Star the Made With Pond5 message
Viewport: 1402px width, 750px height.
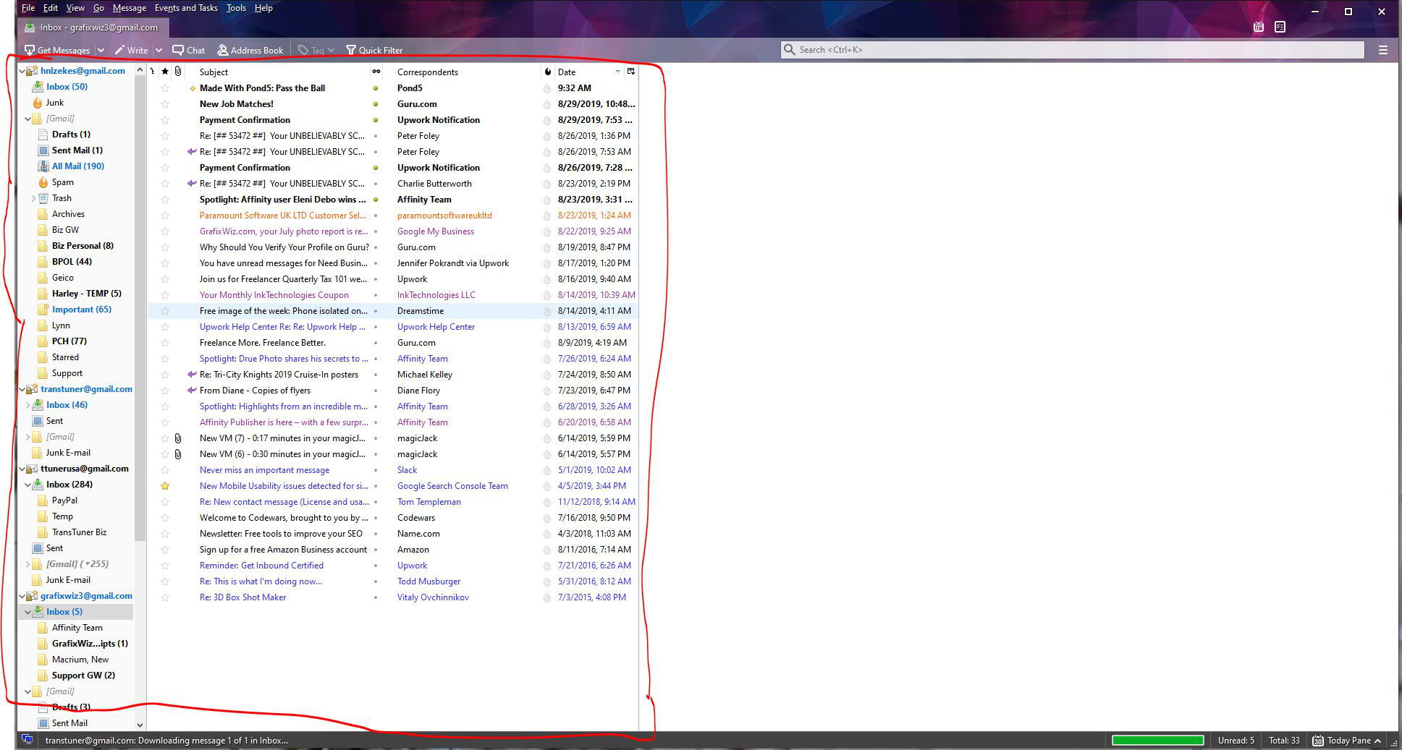(x=165, y=88)
